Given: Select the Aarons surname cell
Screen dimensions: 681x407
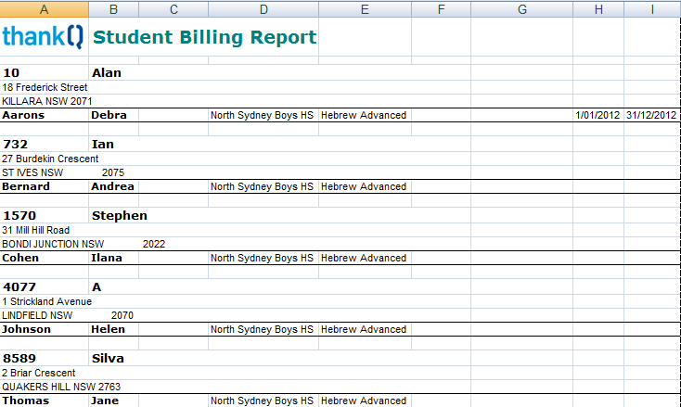Looking at the screenshot, I should pos(24,115).
